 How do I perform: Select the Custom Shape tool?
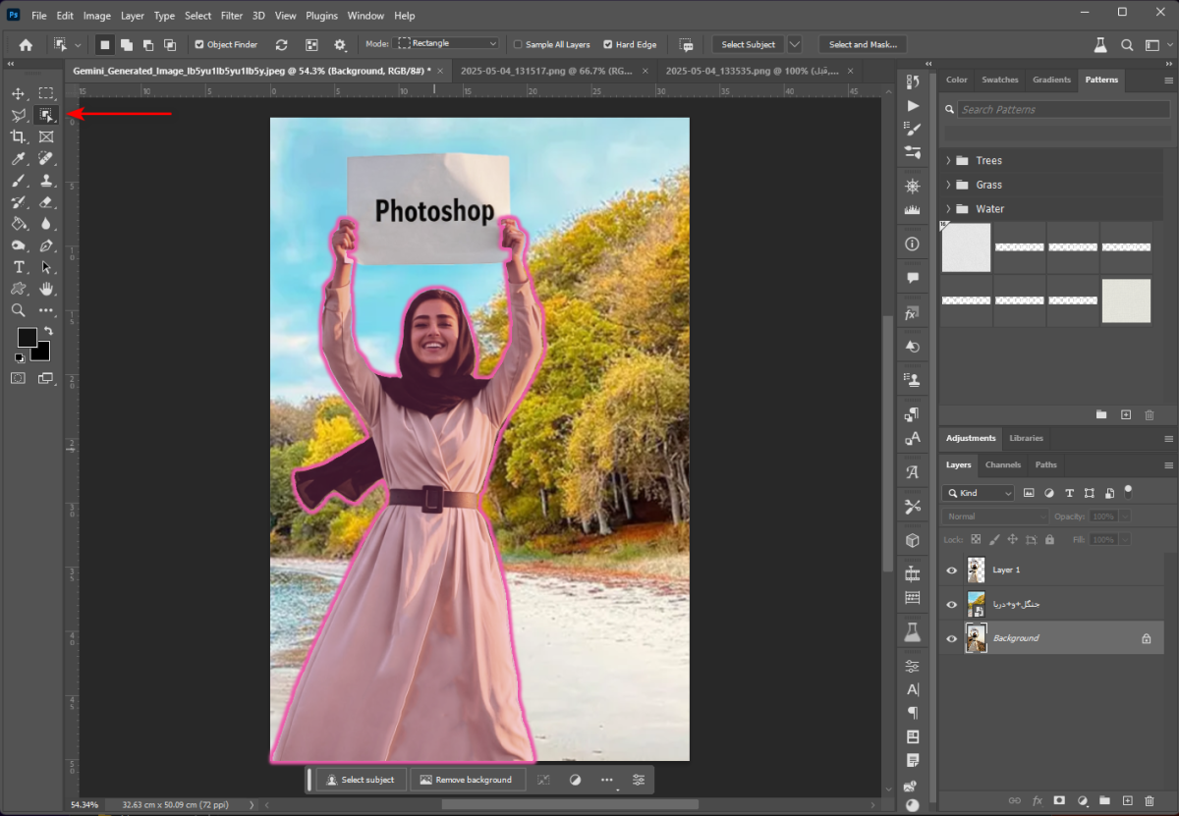click(18, 289)
